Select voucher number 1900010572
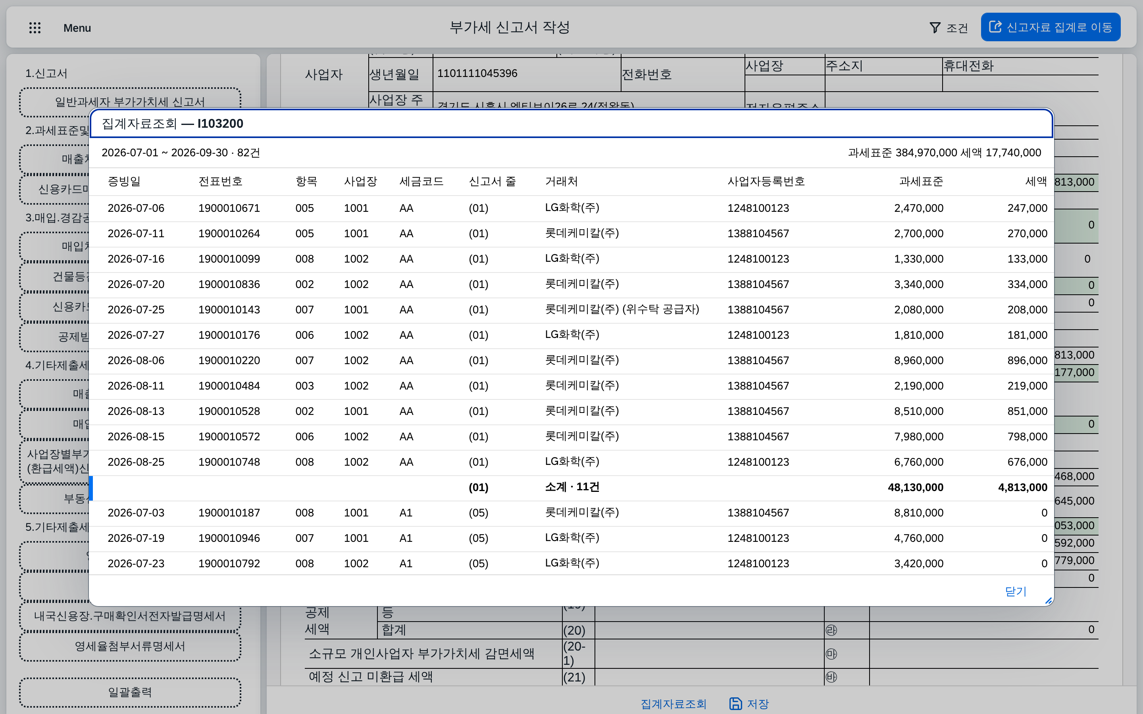This screenshot has height=714, width=1143. coord(229,437)
